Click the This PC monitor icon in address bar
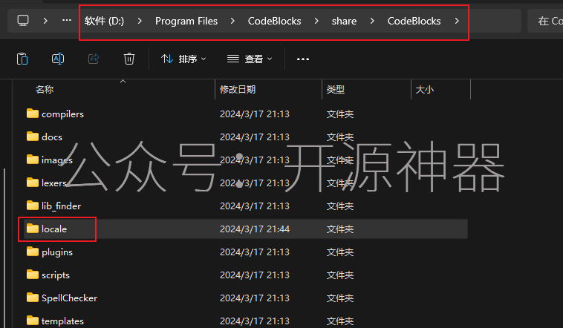563x328 pixels. click(x=23, y=21)
